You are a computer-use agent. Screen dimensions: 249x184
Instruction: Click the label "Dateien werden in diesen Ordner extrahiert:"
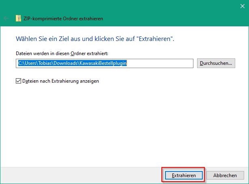click(62, 53)
